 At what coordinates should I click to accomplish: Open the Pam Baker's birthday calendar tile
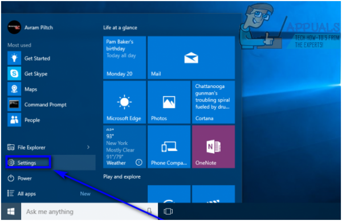[124, 58]
